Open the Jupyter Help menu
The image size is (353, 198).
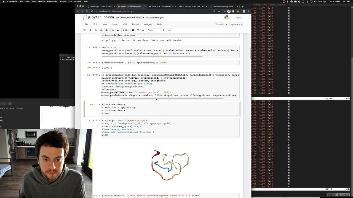[x=159, y=24]
